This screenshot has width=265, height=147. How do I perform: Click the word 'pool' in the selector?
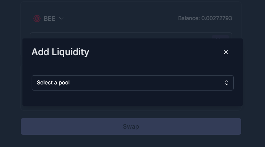[64, 83]
